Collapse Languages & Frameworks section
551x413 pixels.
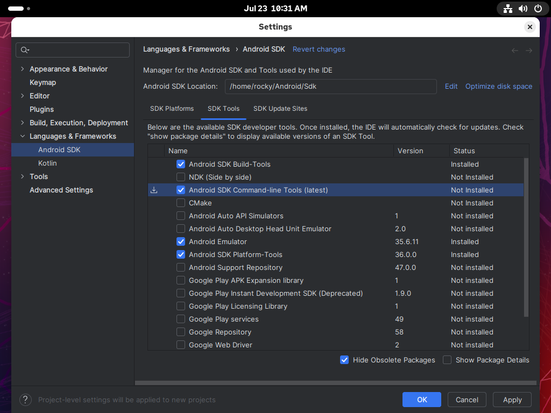(23, 136)
